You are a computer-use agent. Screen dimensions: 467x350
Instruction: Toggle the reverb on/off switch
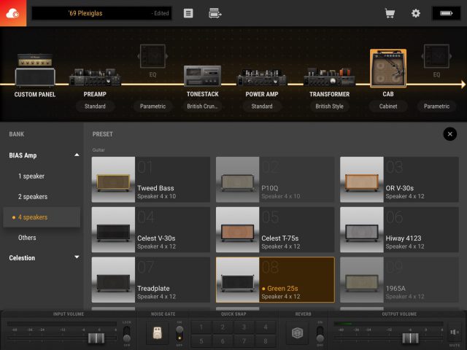[320, 334]
